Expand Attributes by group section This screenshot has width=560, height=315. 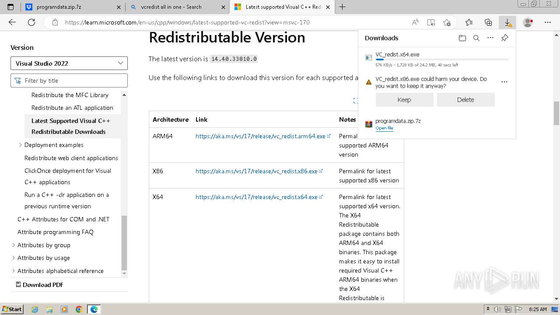pyautogui.click(x=13, y=245)
